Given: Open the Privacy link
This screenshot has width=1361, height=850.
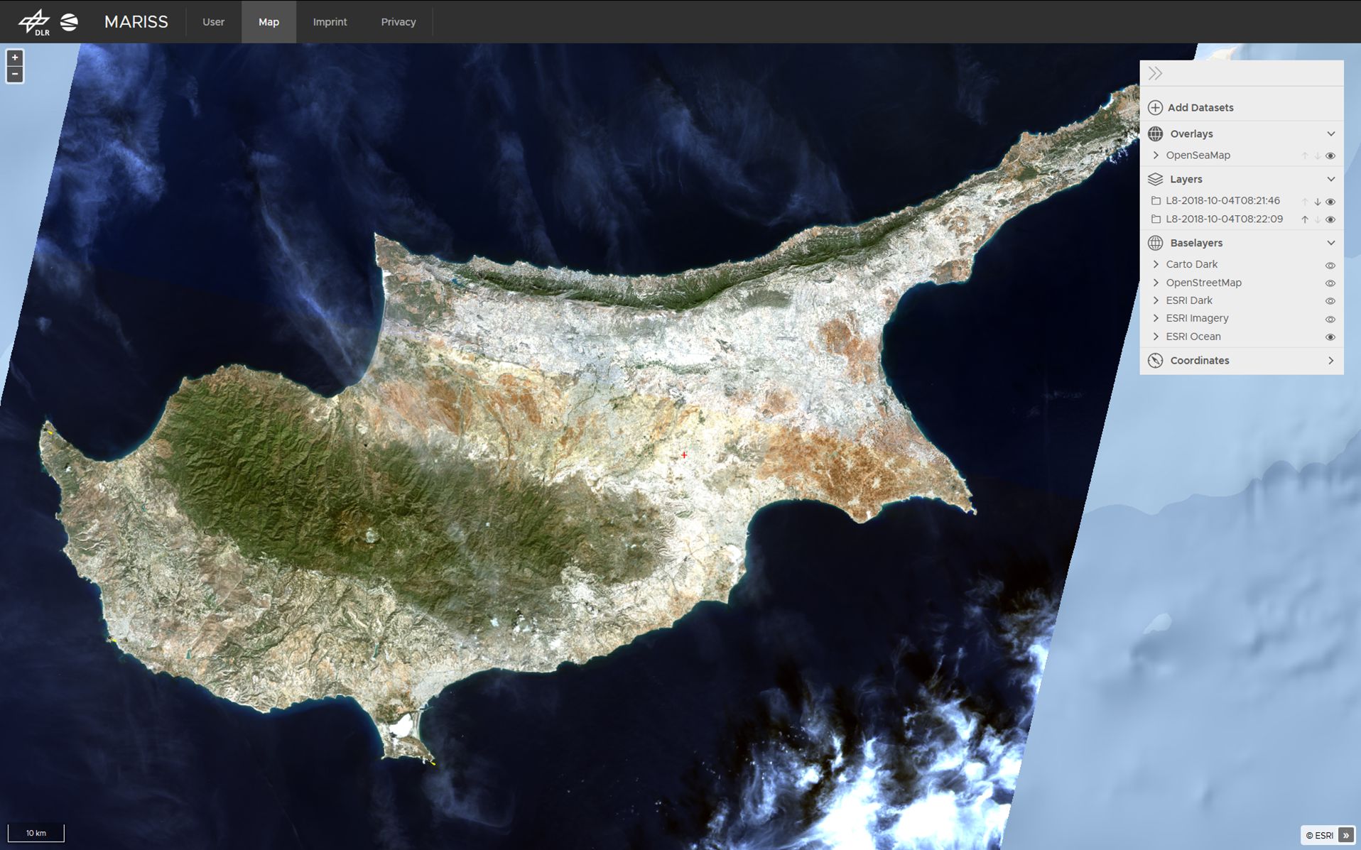Looking at the screenshot, I should [398, 22].
